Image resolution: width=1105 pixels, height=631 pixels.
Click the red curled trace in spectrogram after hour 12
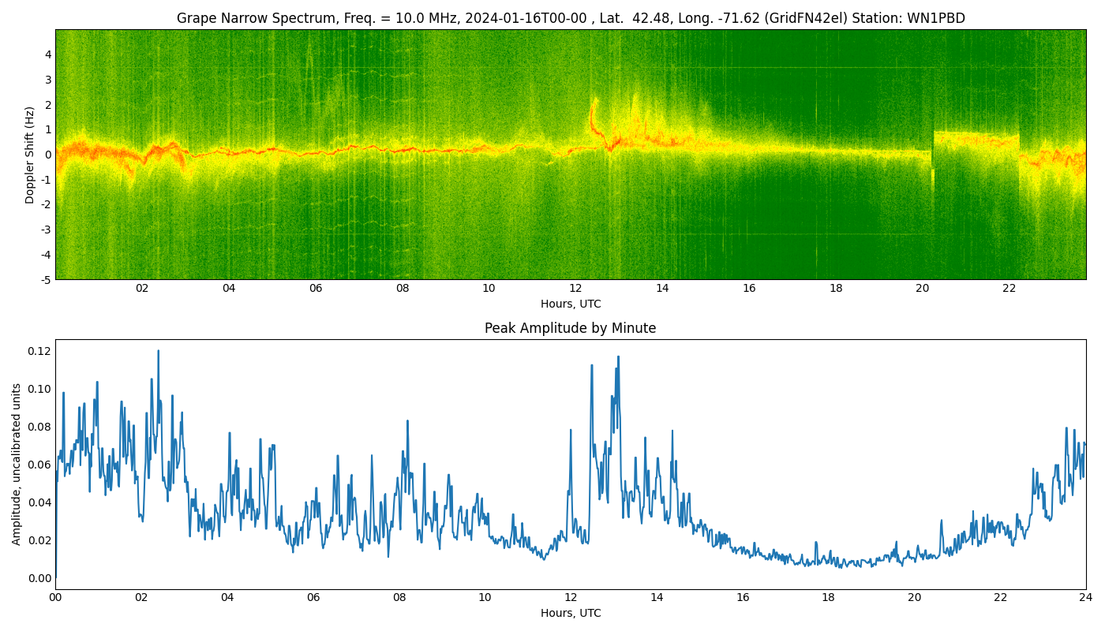coord(594,118)
